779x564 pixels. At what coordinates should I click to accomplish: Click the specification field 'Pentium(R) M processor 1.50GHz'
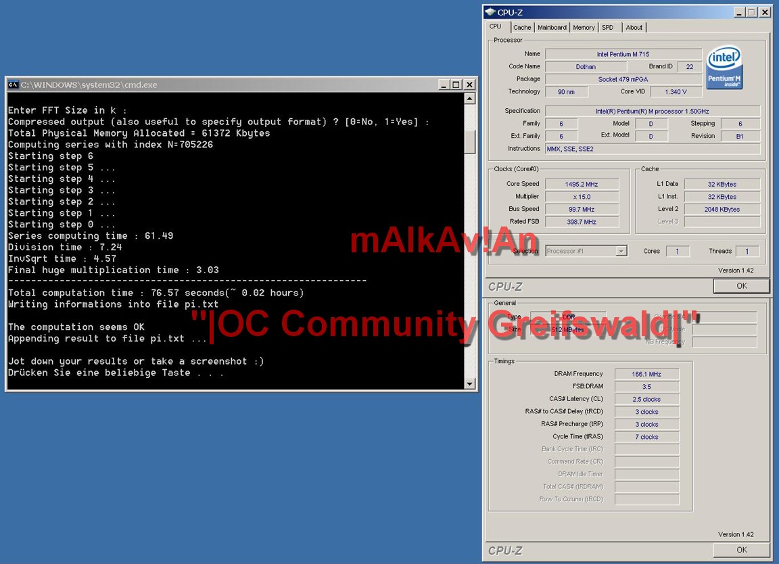point(653,112)
